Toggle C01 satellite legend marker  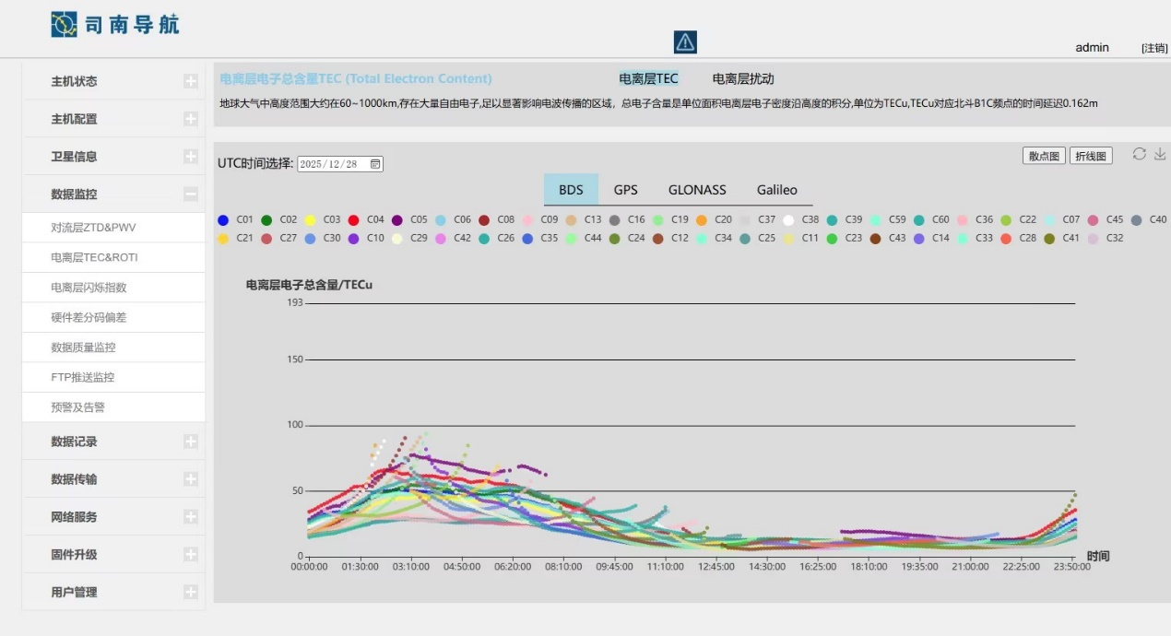[223, 220]
